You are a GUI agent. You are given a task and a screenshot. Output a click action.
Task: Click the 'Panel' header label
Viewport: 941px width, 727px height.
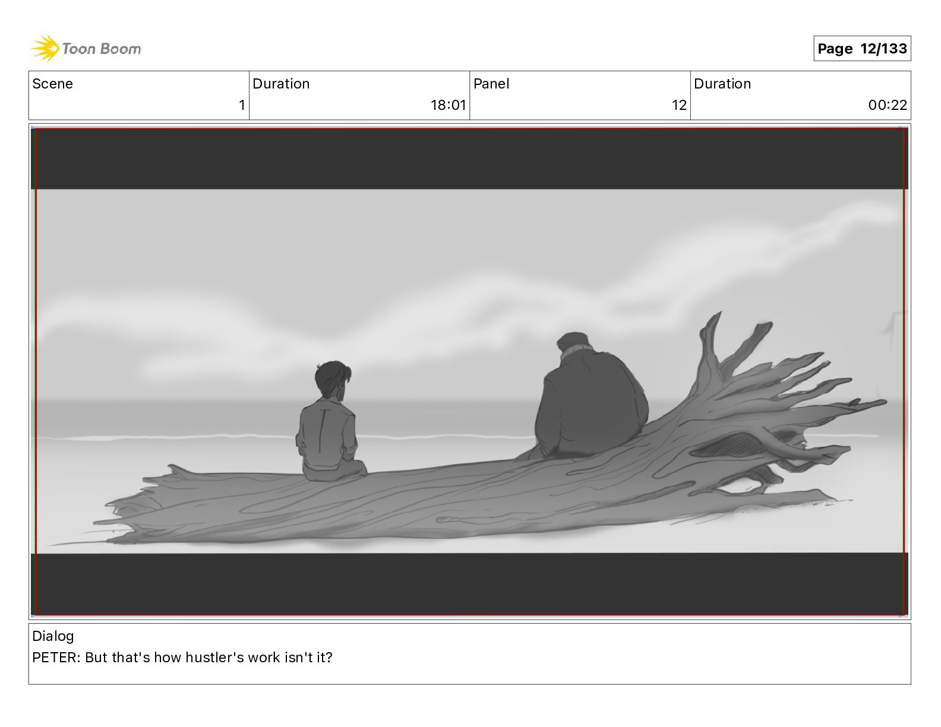pos(491,84)
